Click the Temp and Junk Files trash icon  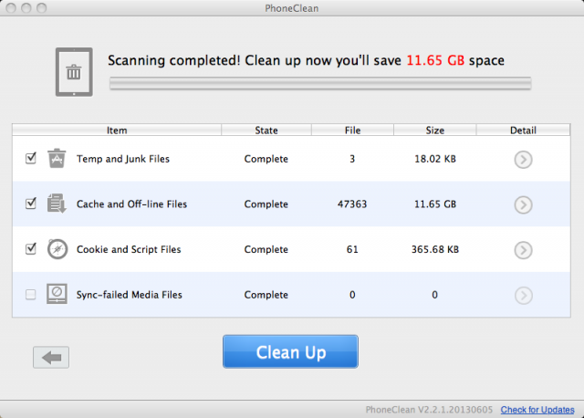point(57,158)
